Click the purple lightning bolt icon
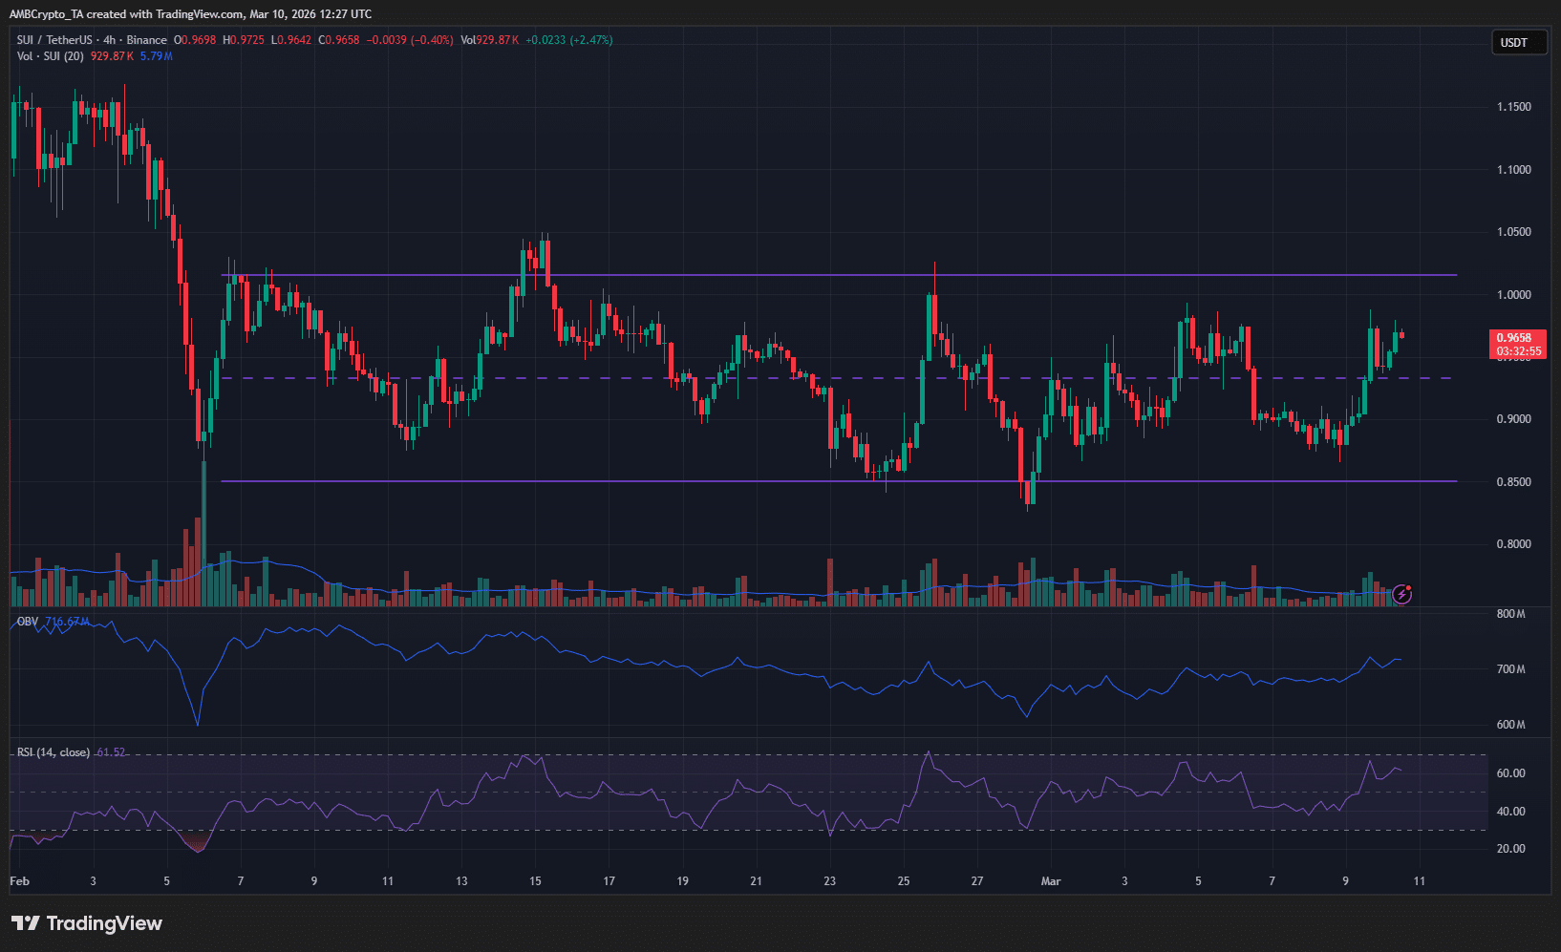Screen dimensions: 1561x952 [1401, 595]
